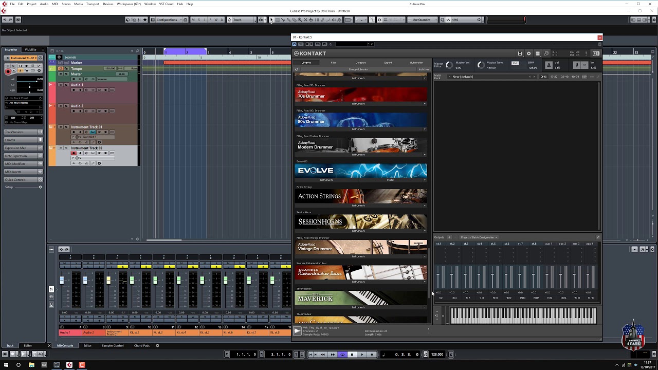Play the sample in the Kontakt info preview pane
658x370 pixels.
pyautogui.click(x=297, y=331)
